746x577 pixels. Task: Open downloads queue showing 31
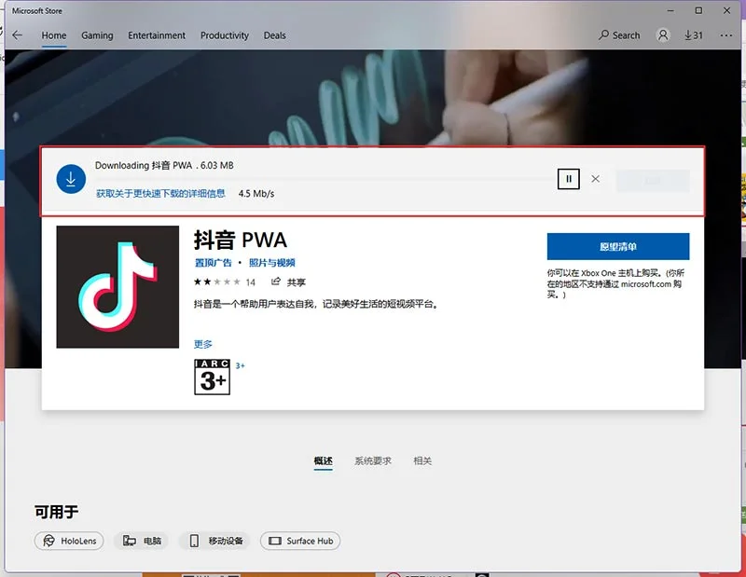(x=694, y=35)
